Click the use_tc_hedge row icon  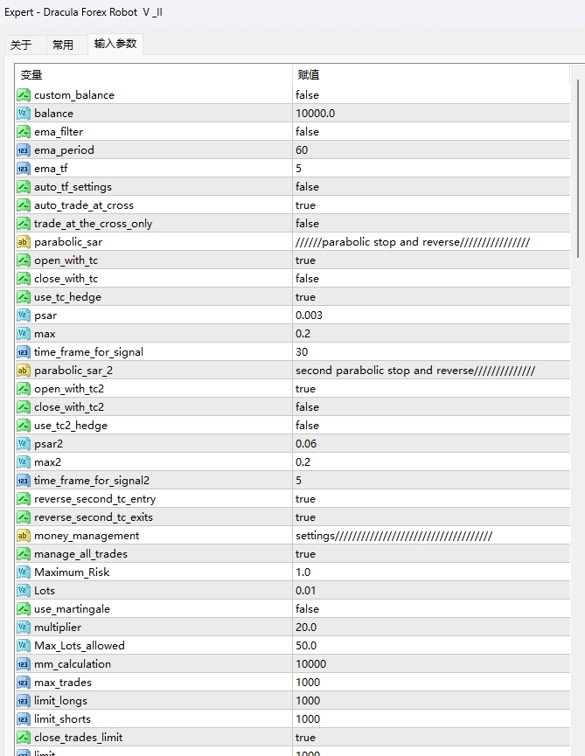click(x=24, y=297)
